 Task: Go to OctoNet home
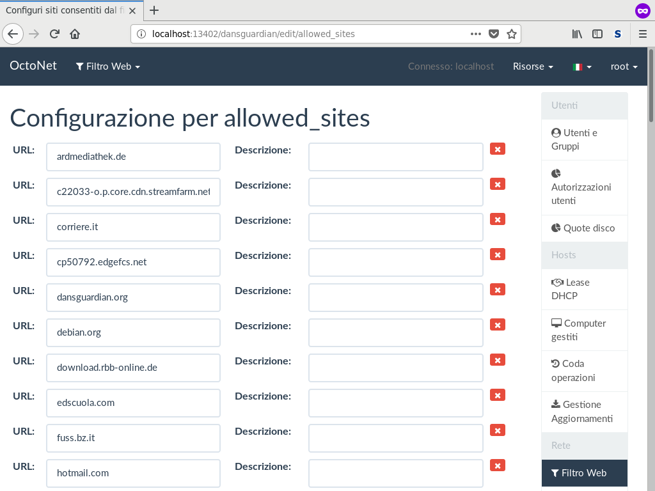click(x=33, y=66)
